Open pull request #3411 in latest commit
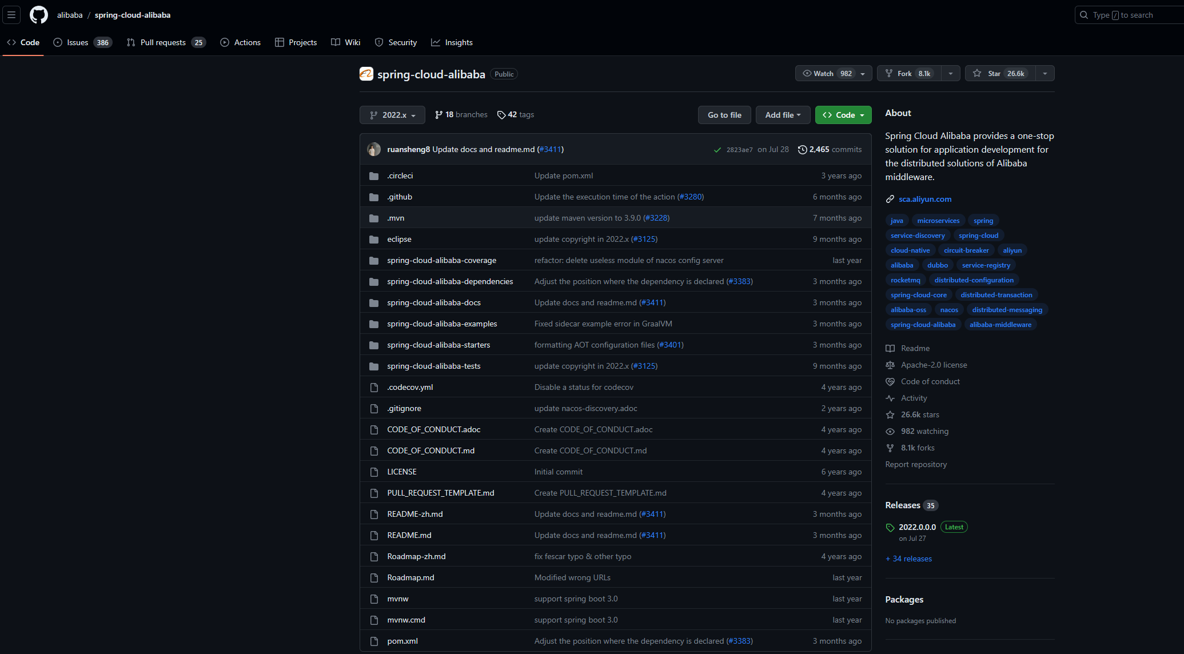Image resolution: width=1184 pixels, height=654 pixels. pyautogui.click(x=550, y=149)
